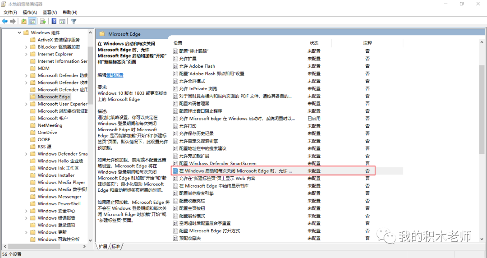Image resolution: width=487 pixels, height=258 pixels.
Task: Select the 允许保存历史记录 policy
Action: [x=196, y=134]
